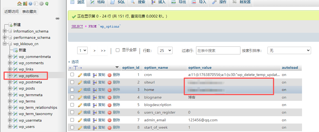This screenshot has width=319, height=132.
Task: Click the information_schema database icon
Action: (x=10, y=31)
